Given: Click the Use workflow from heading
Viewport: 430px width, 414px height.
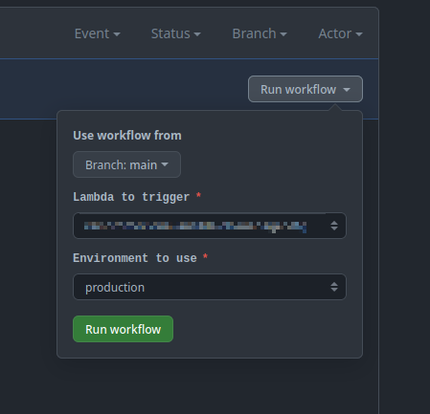Looking at the screenshot, I should pyautogui.click(x=127, y=136).
